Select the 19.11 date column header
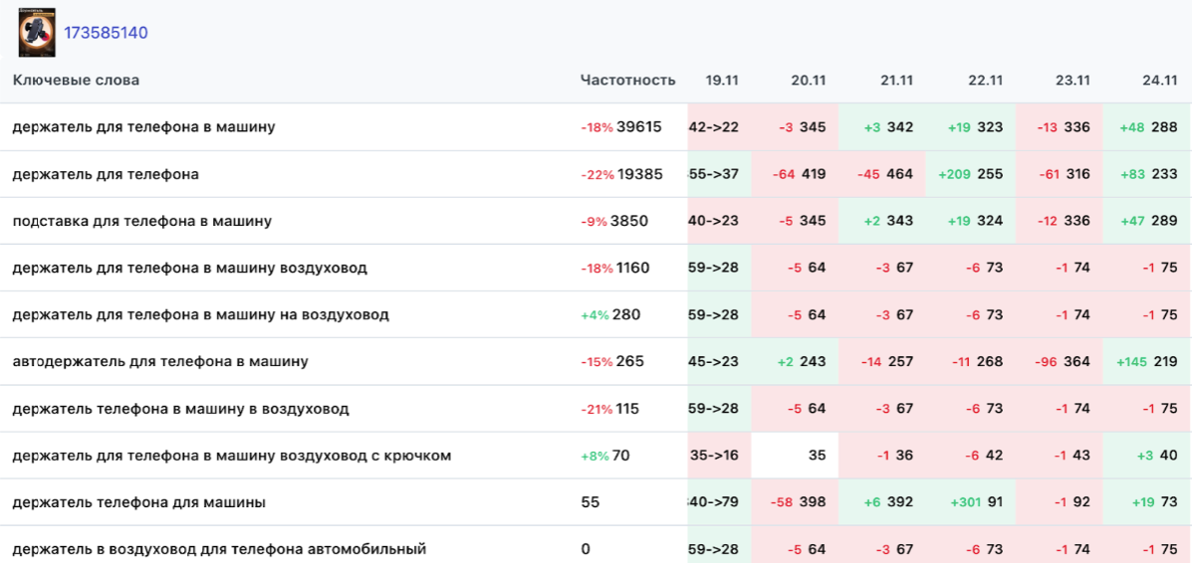The width and height of the screenshot is (1192, 566). 721,80
